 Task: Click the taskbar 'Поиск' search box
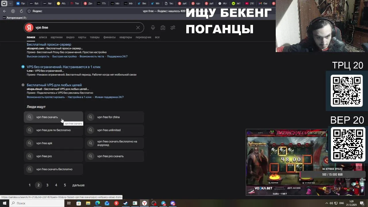[x=37, y=203]
